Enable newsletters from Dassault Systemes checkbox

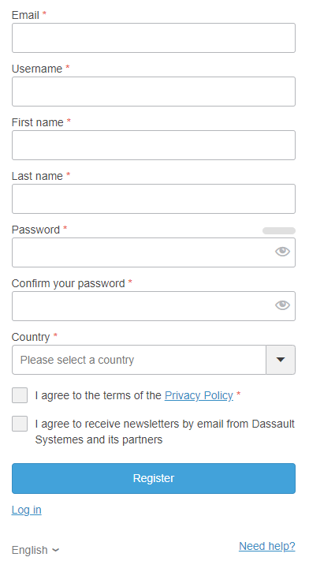pyautogui.click(x=20, y=424)
